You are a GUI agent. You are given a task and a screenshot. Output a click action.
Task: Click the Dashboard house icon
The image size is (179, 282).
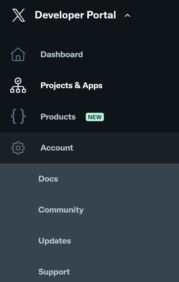18,54
